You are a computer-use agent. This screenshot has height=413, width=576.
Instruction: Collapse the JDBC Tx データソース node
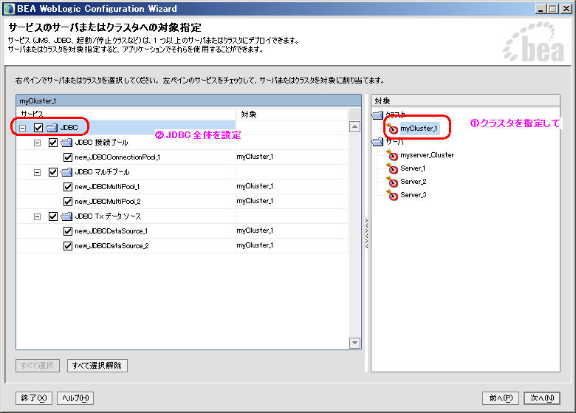[38, 216]
